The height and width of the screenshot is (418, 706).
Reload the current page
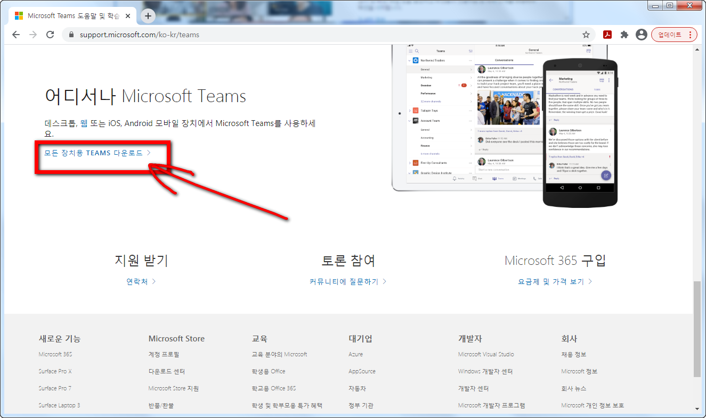click(x=50, y=35)
